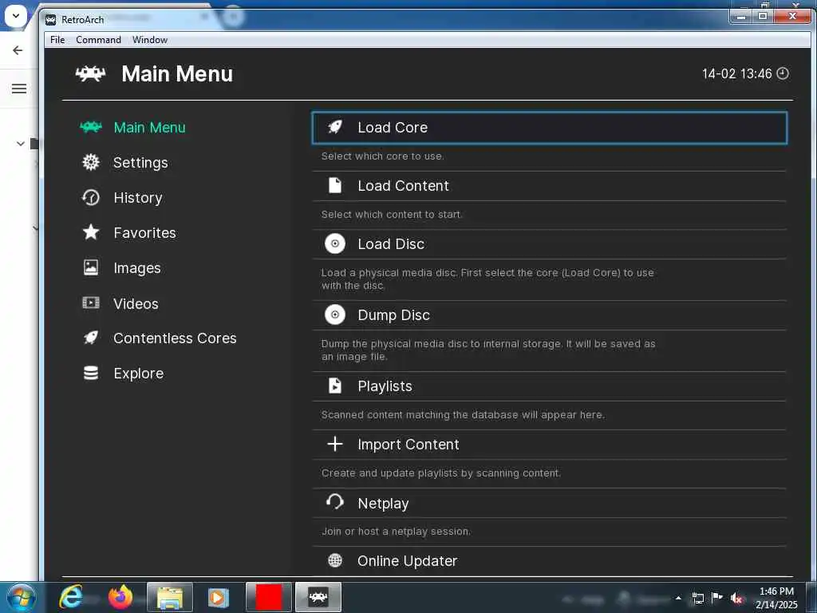Image resolution: width=817 pixels, height=613 pixels.
Task: Select the Load Core rocket icon
Action: [335, 127]
